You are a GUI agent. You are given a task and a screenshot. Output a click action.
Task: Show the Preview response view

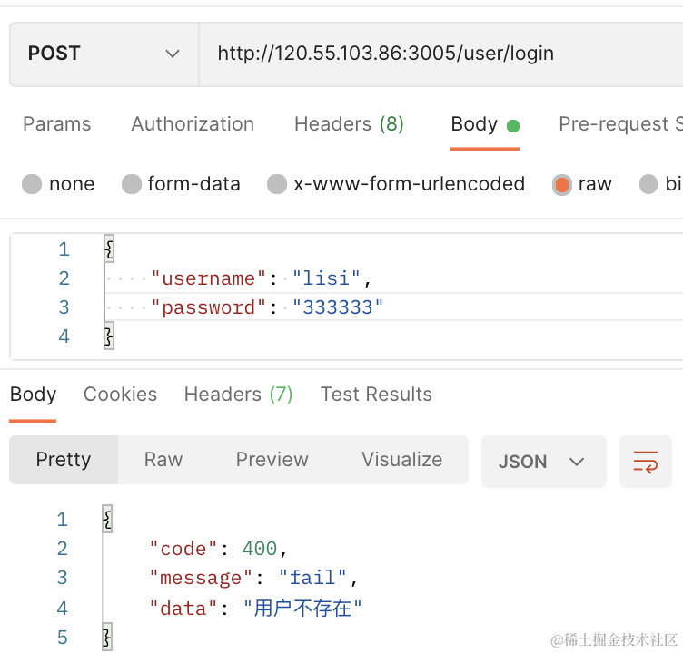272,460
